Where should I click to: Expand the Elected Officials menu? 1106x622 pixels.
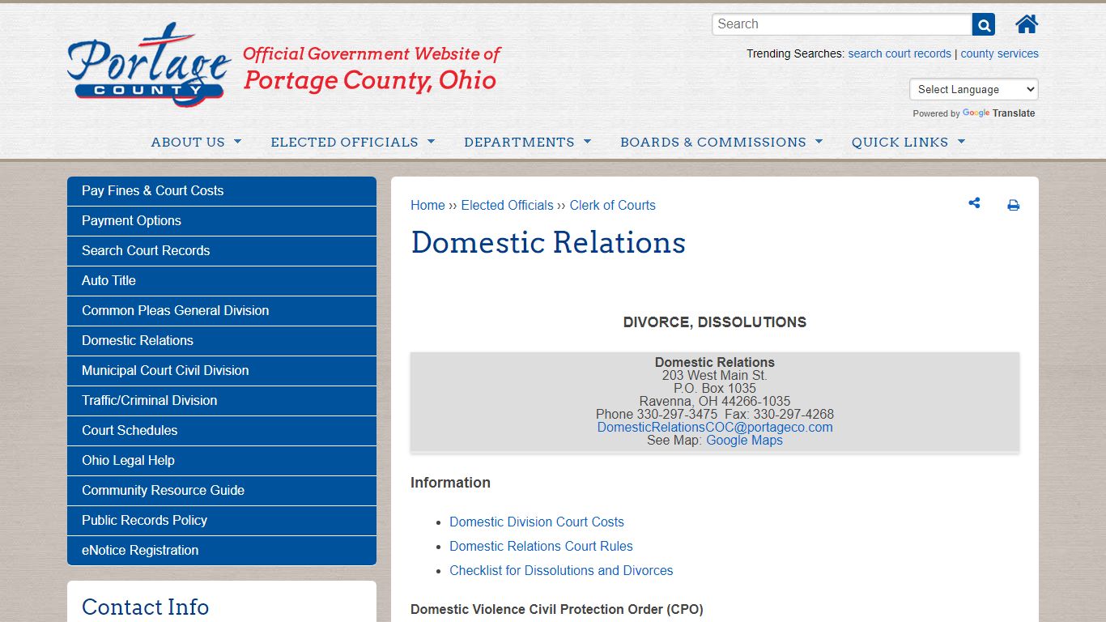[353, 142]
